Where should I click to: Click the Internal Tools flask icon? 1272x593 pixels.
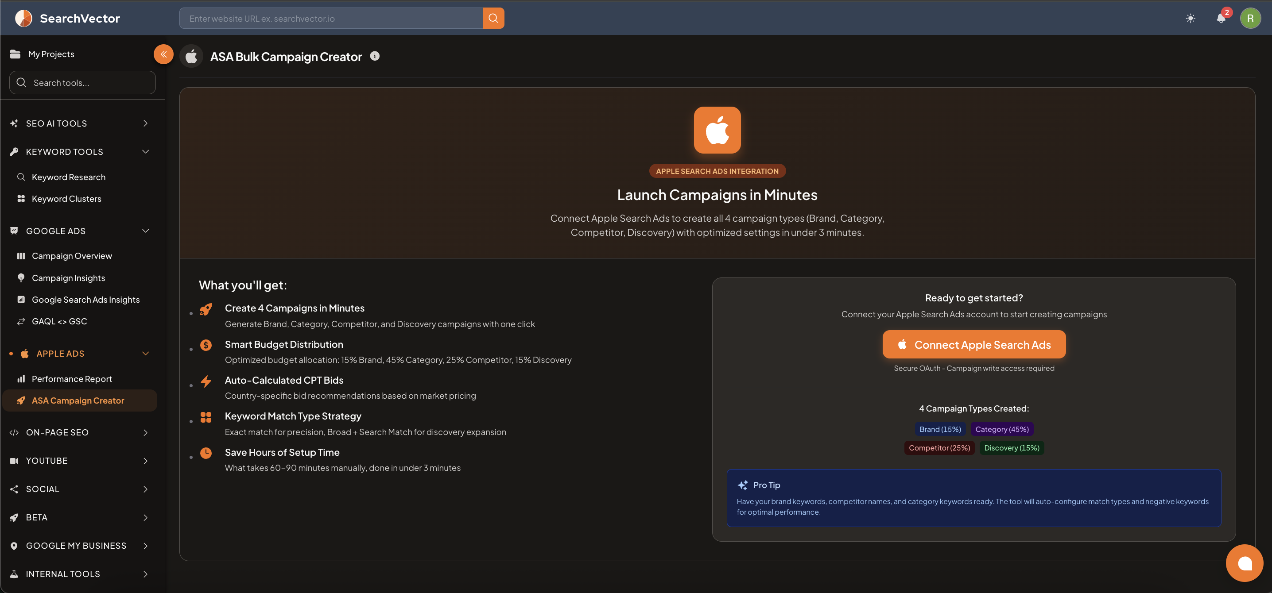[14, 574]
